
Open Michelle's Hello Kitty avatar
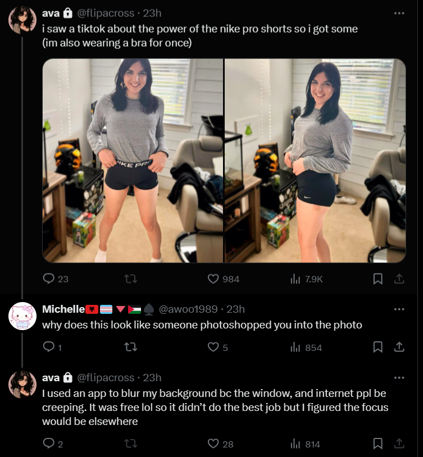tap(22, 316)
